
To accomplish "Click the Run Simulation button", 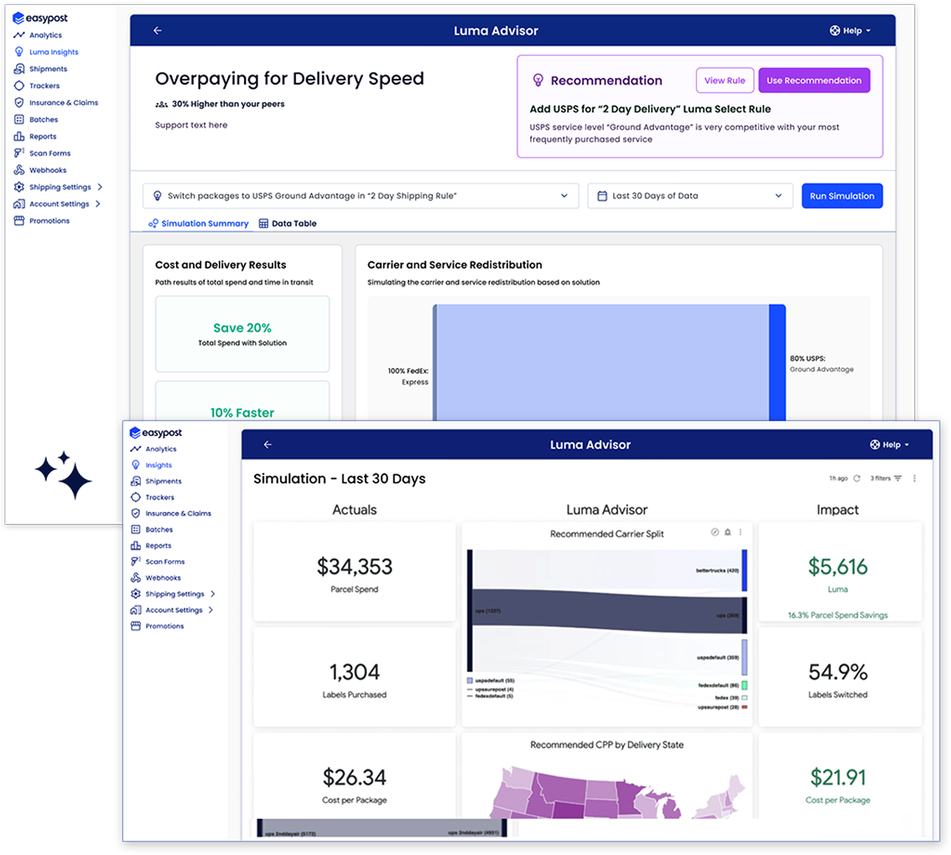I will pyautogui.click(x=842, y=196).
